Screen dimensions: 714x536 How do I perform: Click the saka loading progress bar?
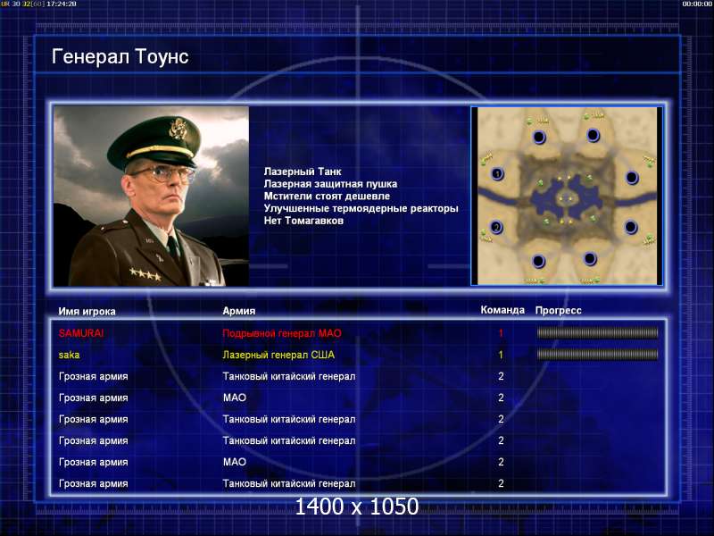click(x=597, y=354)
